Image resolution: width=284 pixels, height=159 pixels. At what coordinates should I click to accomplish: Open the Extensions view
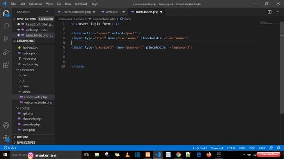click(x=6, y=65)
